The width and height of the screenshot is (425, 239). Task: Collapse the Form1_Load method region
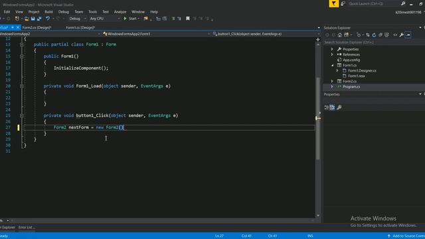pyautogui.click(x=22, y=86)
